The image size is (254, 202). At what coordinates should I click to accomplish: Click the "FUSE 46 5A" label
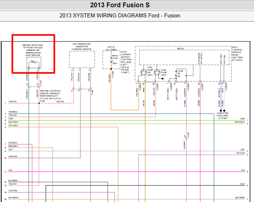[180, 74]
